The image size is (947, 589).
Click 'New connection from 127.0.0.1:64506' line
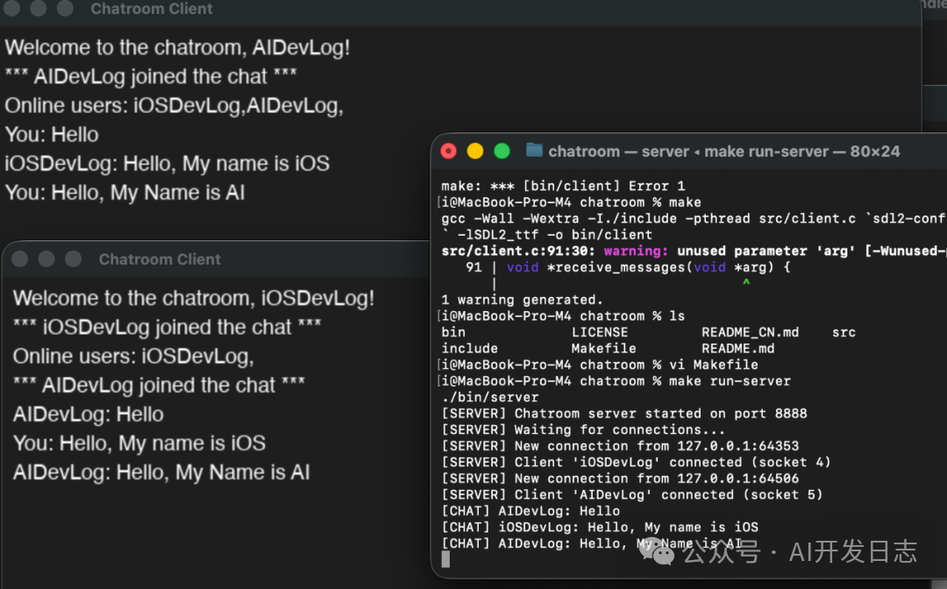620,479
